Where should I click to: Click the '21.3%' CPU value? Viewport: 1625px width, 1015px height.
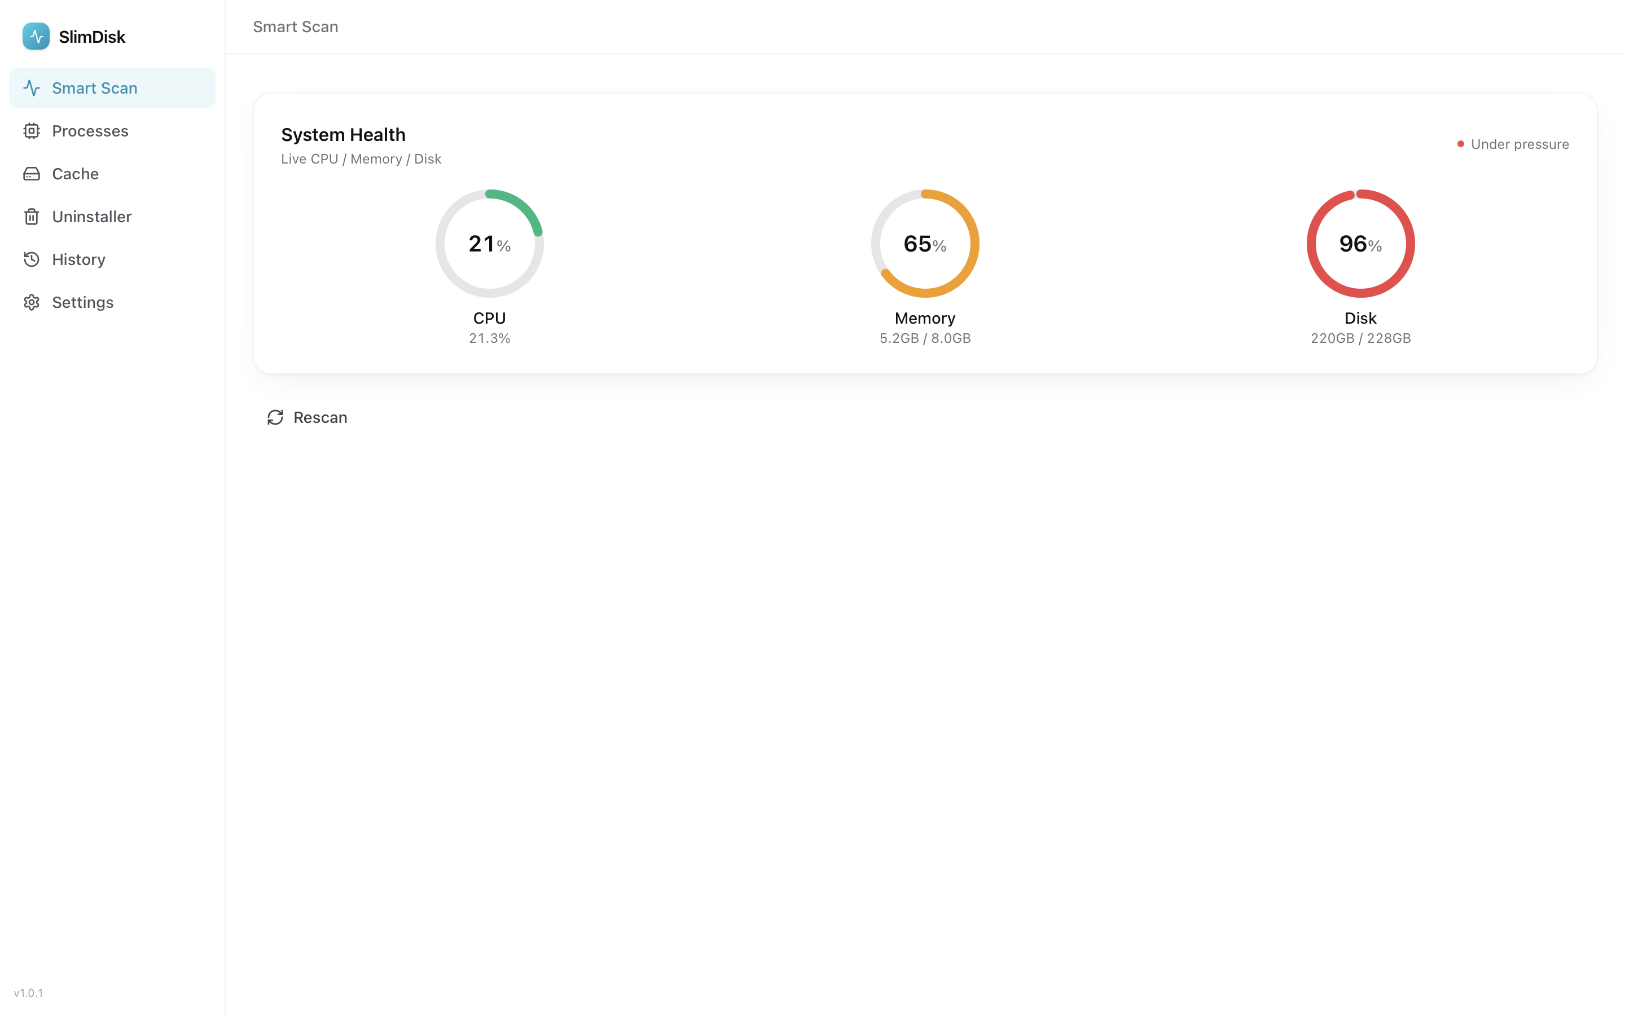(x=490, y=338)
